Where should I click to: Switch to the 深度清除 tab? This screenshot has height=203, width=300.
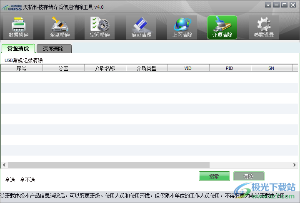[53, 49]
